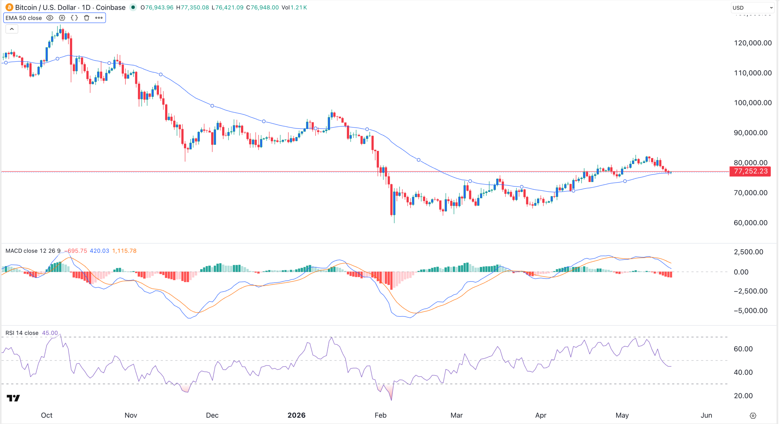Click the May label on time axis

pyautogui.click(x=622, y=415)
